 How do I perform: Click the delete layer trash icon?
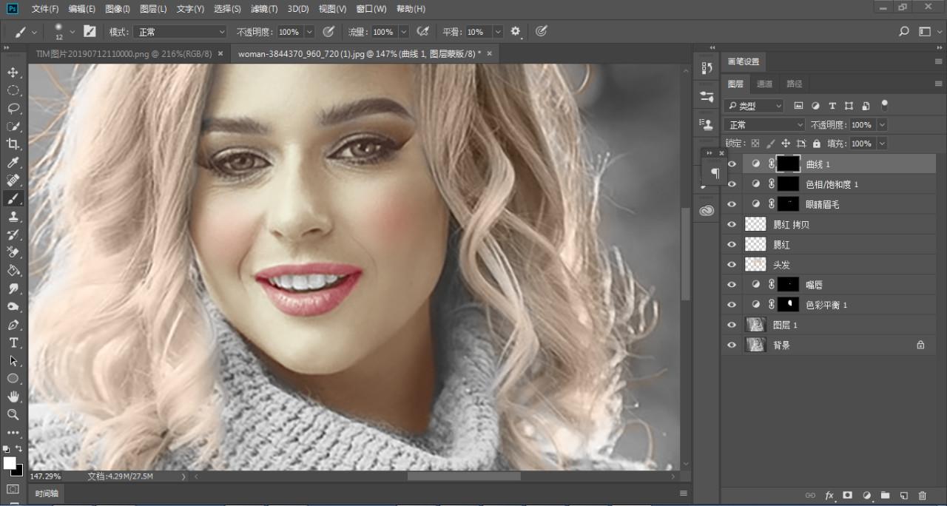tap(922, 496)
